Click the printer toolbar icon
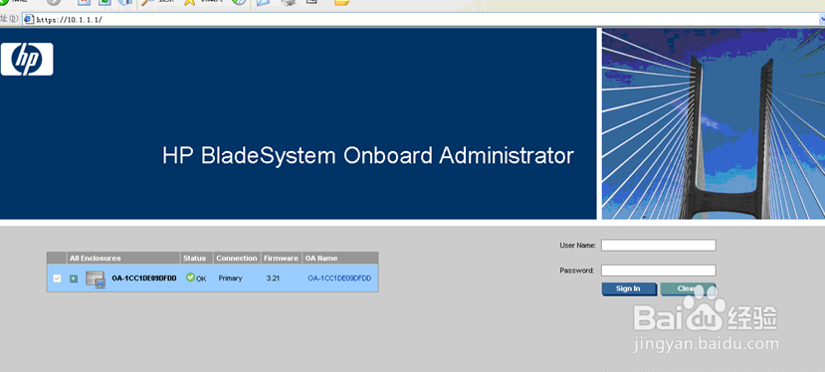 pyautogui.click(x=289, y=2)
